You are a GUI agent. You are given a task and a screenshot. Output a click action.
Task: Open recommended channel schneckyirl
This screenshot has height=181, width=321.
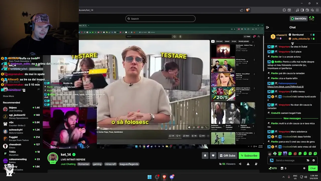[21, 131]
